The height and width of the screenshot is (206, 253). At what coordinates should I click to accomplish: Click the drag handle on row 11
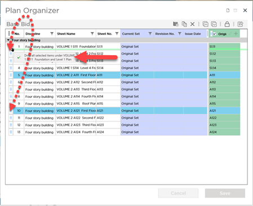click(x=11, y=118)
